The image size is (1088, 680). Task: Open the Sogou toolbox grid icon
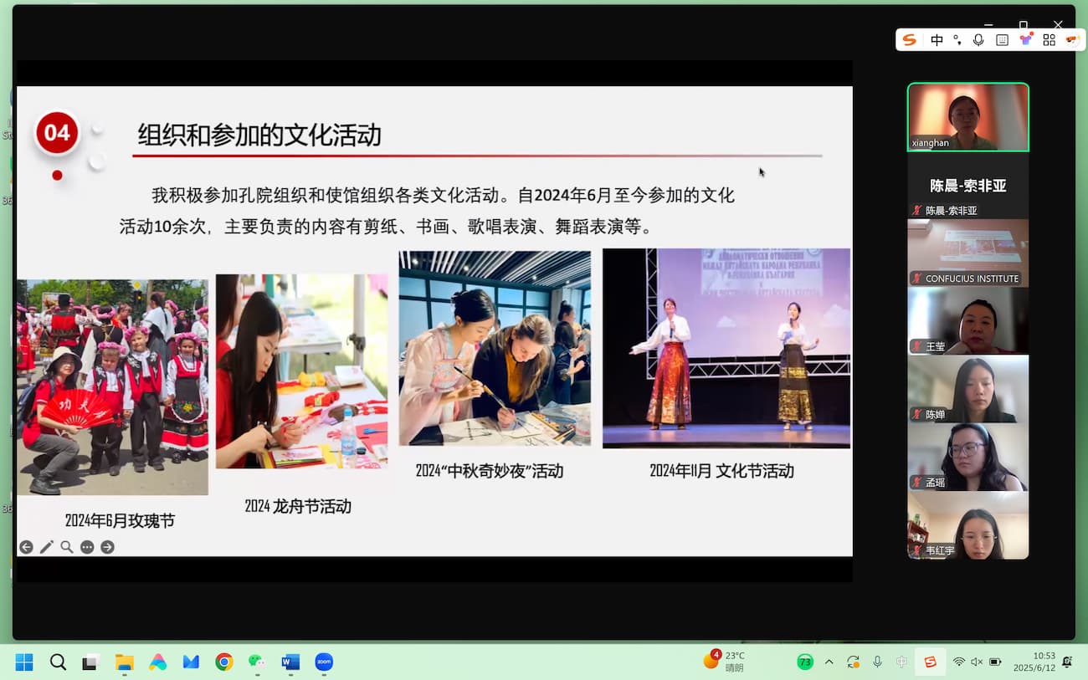[1049, 40]
